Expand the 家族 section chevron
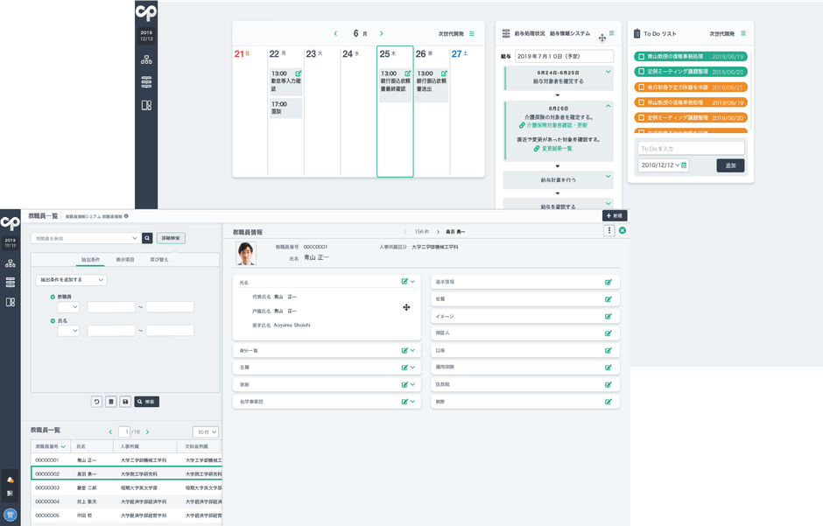 coord(412,384)
